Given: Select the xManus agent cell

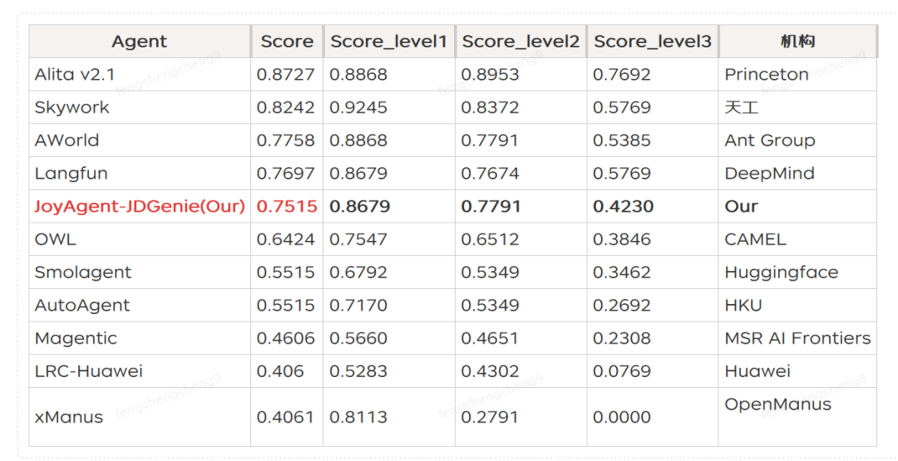Looking at the screenshot, I should [x=140, y=418].
